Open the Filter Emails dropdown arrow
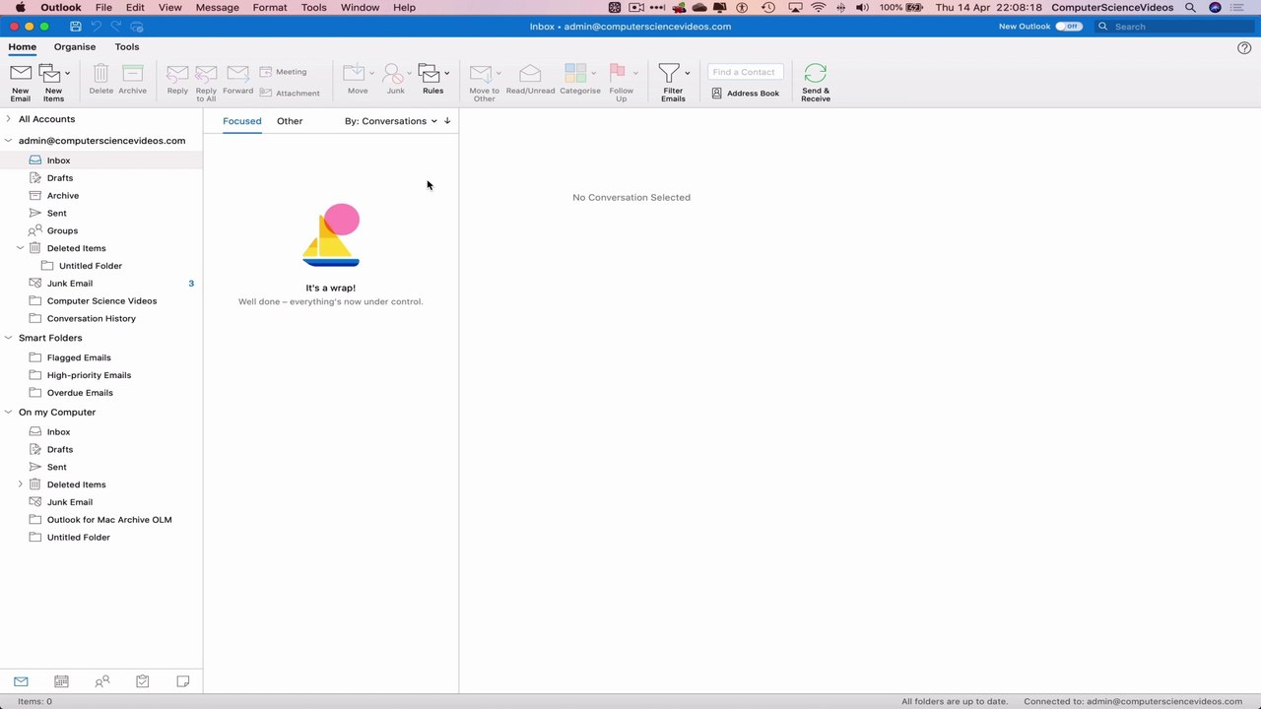Viewport: 1261px width, 709px height. click(x=687, y=73)
